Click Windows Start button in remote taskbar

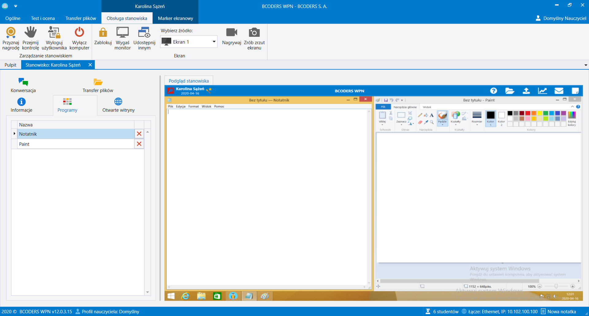[x=171, y=296]
